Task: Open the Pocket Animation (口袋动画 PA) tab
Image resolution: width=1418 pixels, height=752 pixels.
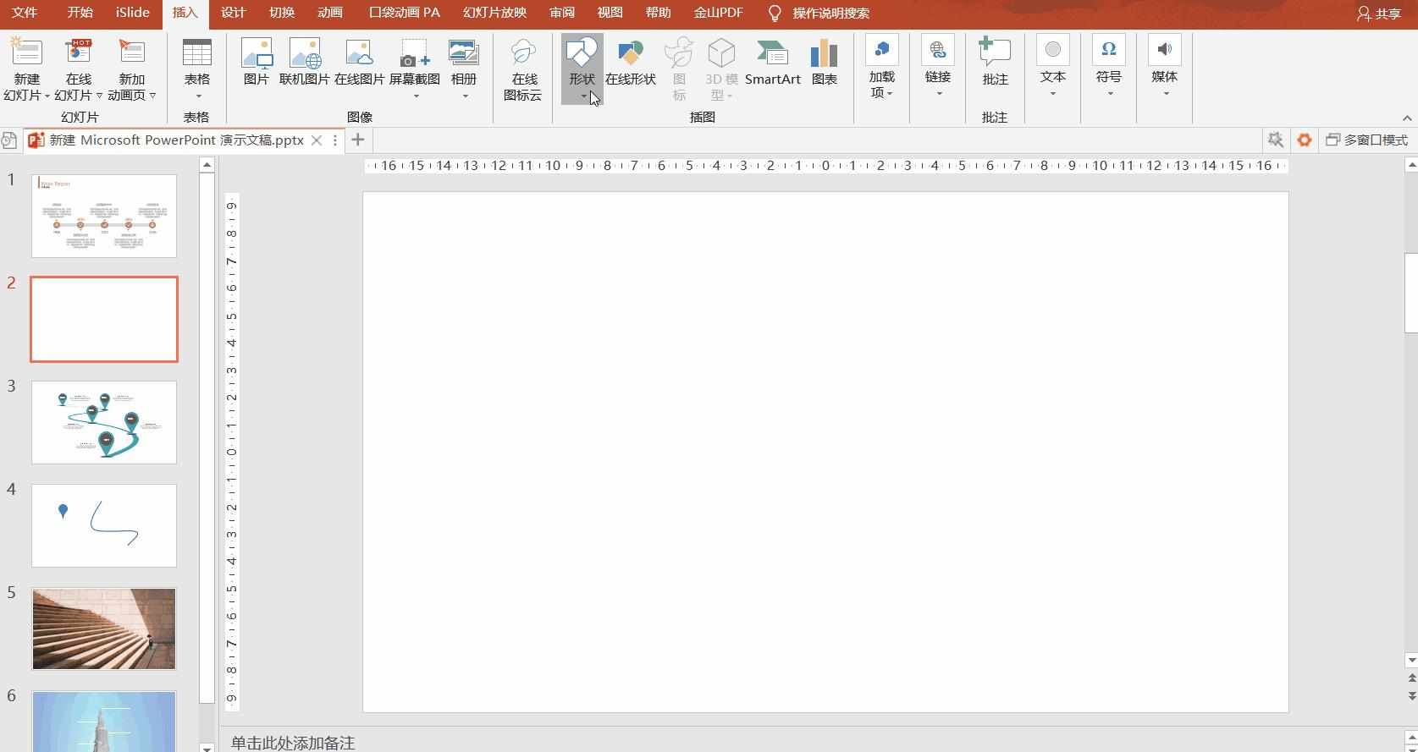Action: [x=405, y=13]
